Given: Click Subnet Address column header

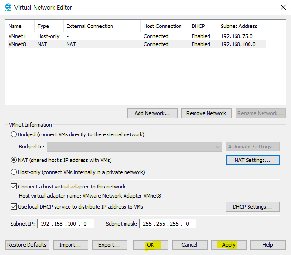Looking at the screenshot, I should [x=242, y=26].
